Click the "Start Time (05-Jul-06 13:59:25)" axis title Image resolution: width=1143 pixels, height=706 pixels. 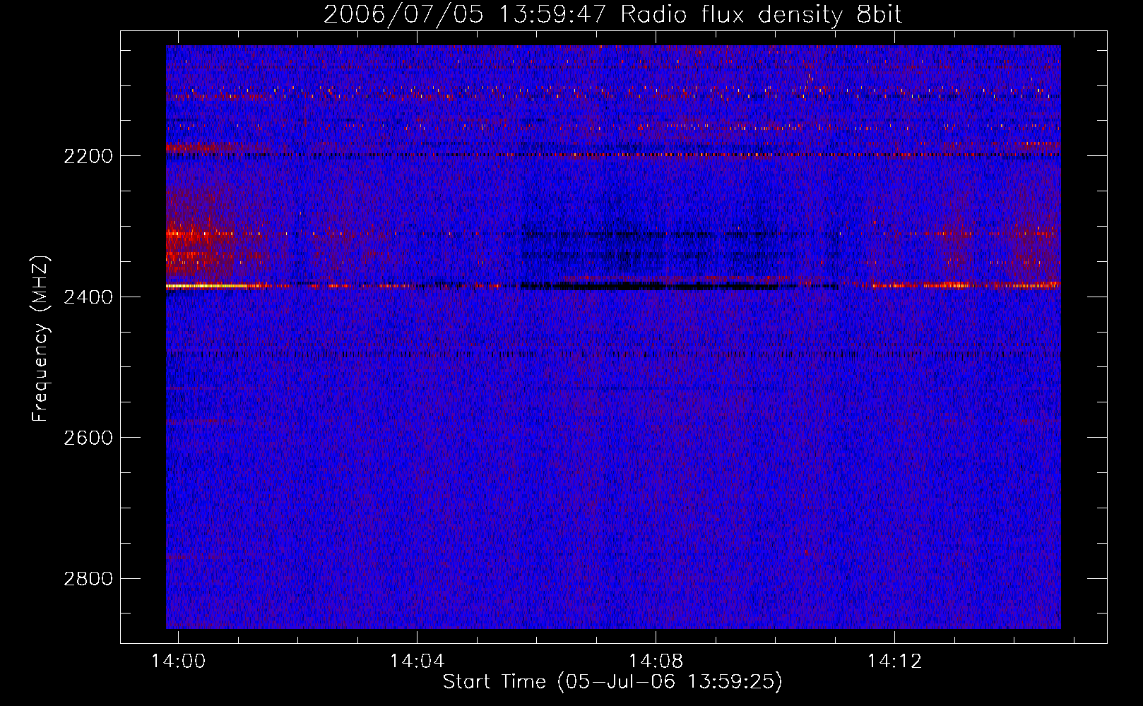click(612, 682)
